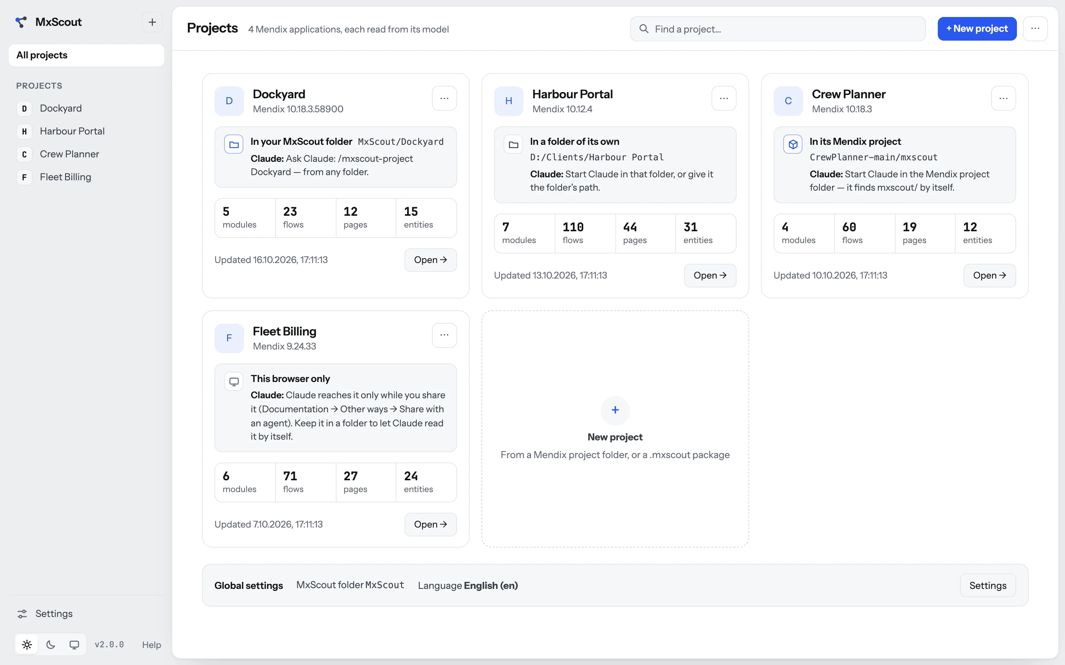The image size is (1065, 665).
Task: Click the browser-only monitor icon in Fleet Billing
Action: click(x=234, y=381)
